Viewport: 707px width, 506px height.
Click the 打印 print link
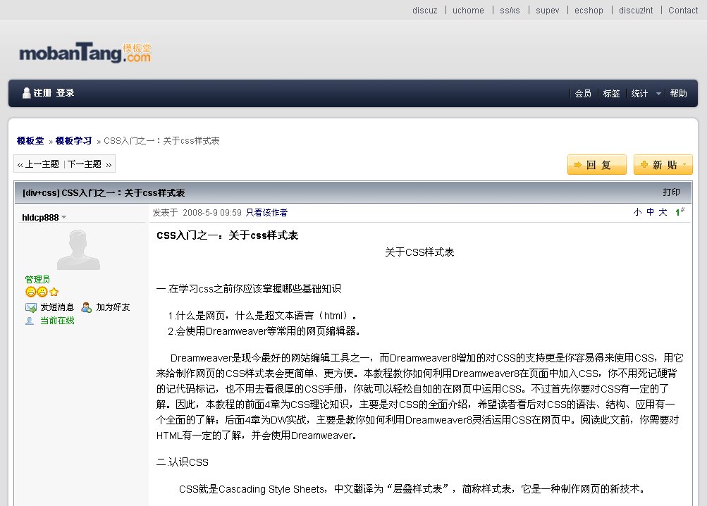(x=672, y=191)
